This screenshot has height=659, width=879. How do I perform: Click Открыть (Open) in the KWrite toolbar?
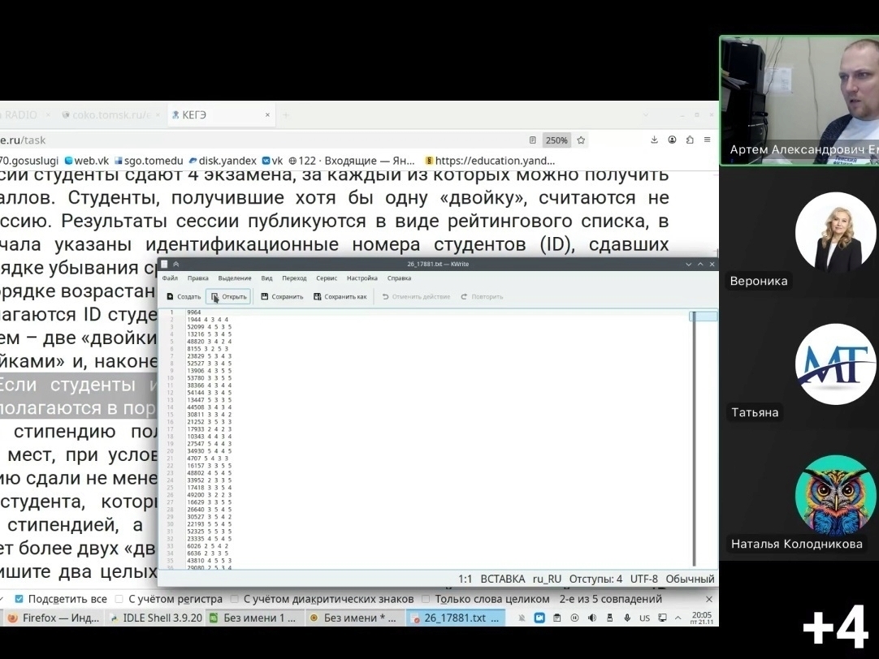(x=228, y=297)
